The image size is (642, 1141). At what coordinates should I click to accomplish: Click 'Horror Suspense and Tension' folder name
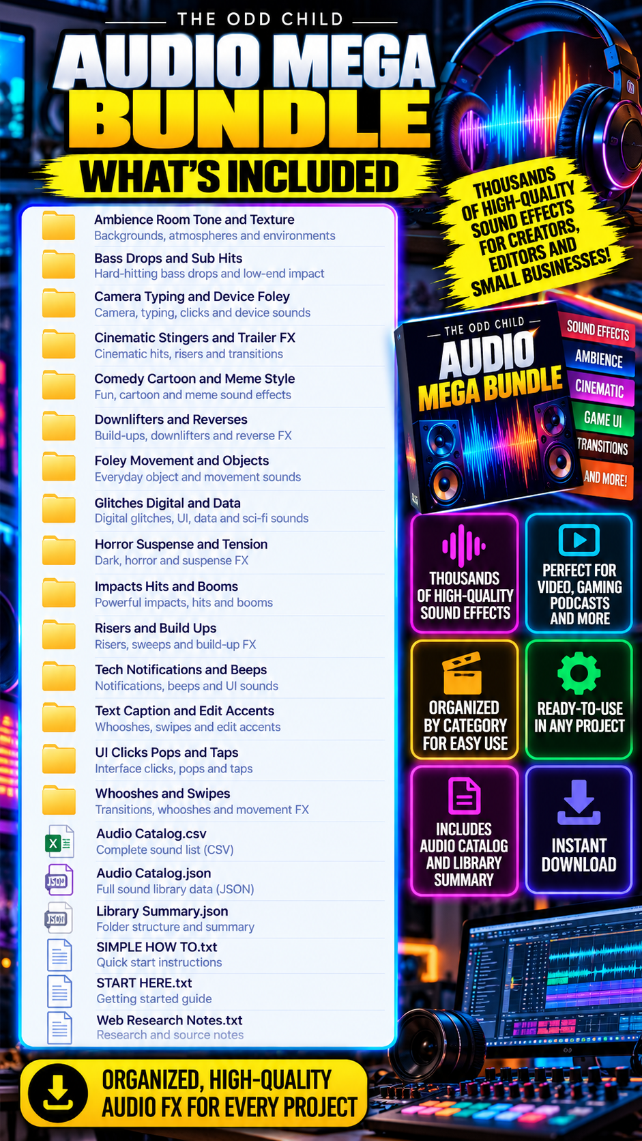point(181,544)
